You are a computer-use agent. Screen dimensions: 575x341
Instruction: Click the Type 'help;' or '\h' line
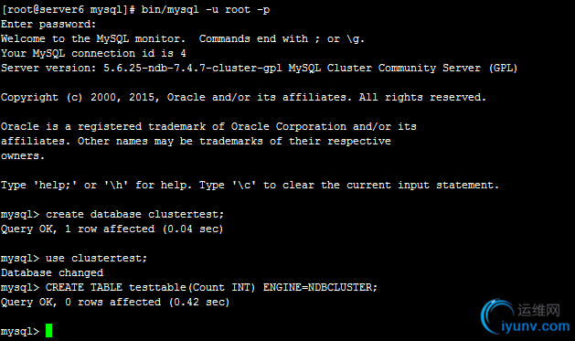250,185
